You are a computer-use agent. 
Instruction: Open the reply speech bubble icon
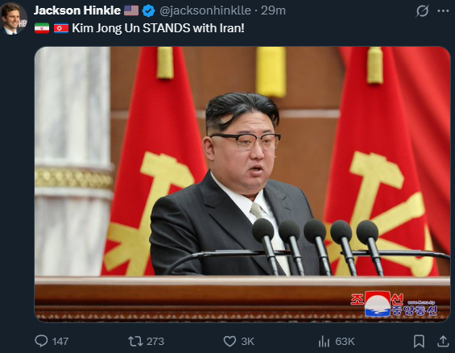[x=41, y=341]
